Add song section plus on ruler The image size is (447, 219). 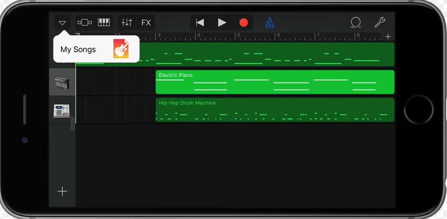(x=388, y=36)
